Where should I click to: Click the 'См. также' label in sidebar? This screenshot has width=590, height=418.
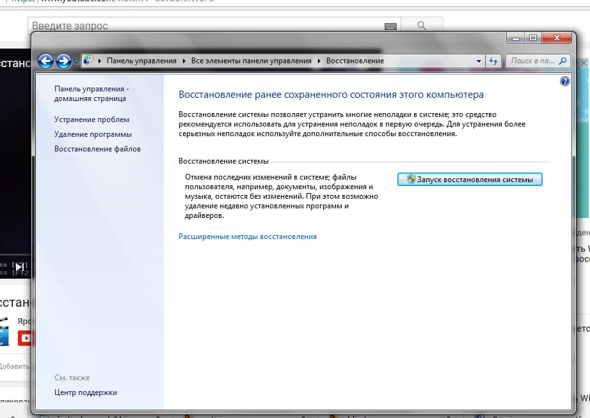tap(72, 378)
